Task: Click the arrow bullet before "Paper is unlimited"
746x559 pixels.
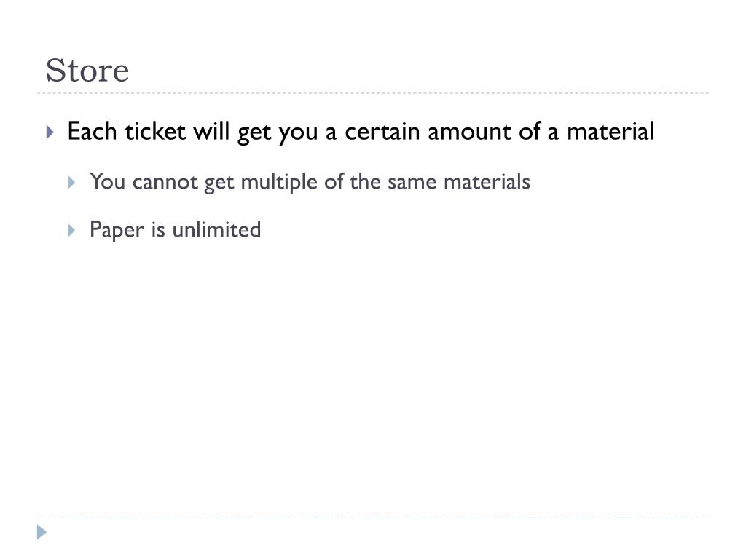Action: (x=72, y=231)
